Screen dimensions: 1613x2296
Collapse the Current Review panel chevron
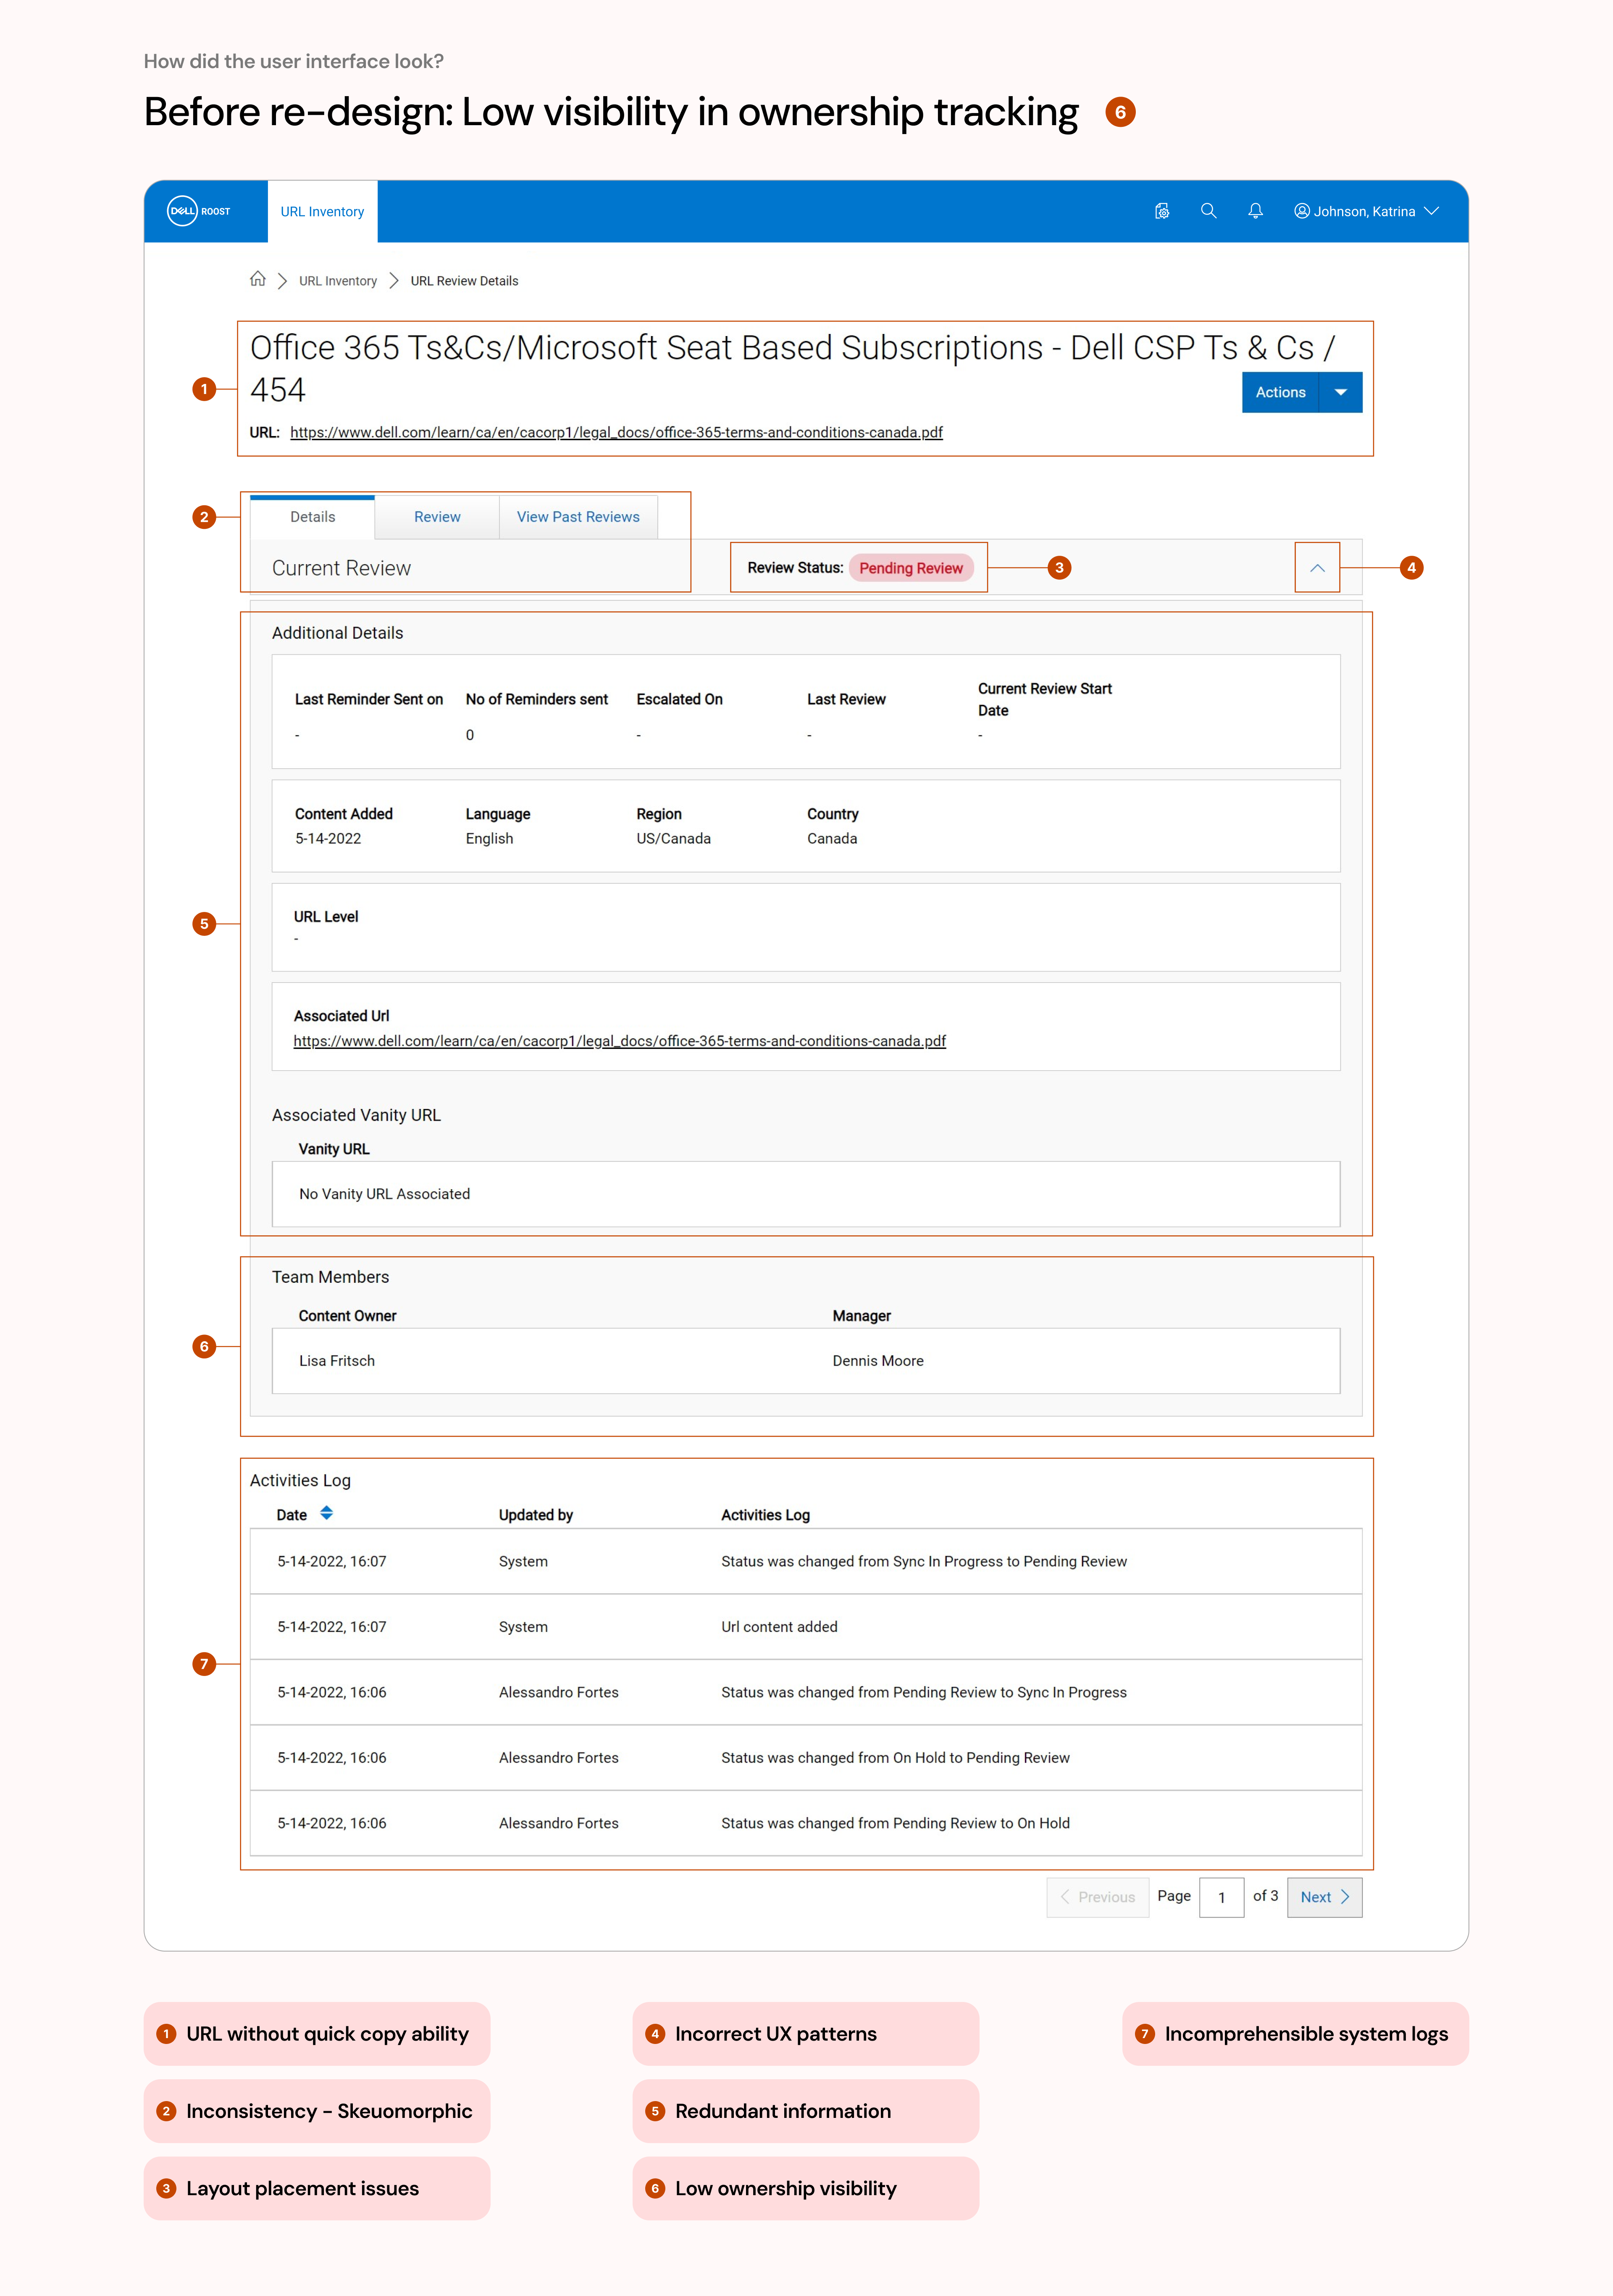point(1317,568)
